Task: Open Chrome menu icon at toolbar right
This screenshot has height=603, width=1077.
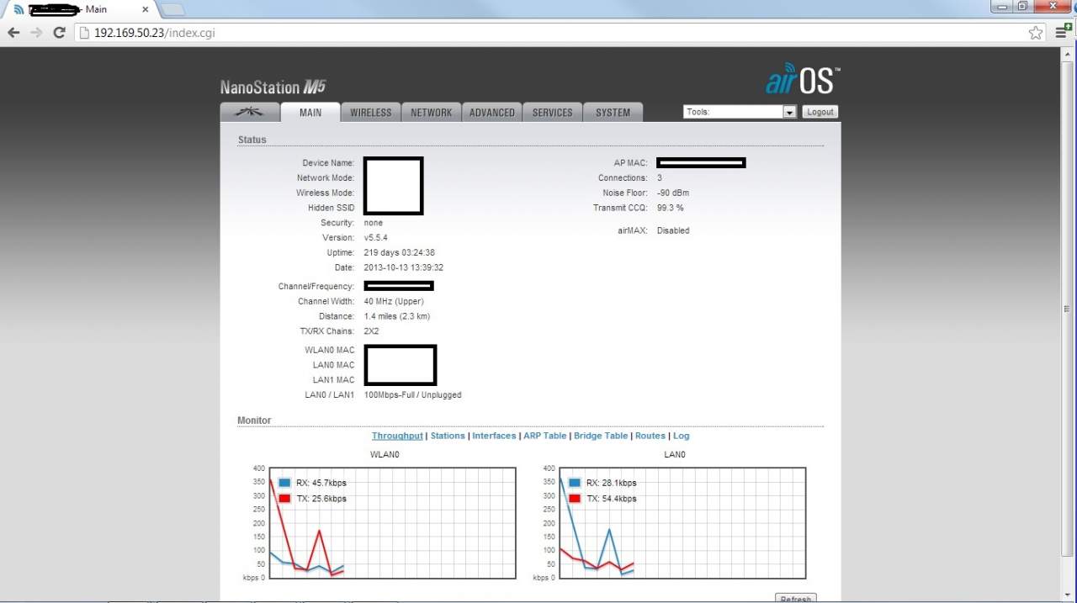Action: pos(1063,32)
